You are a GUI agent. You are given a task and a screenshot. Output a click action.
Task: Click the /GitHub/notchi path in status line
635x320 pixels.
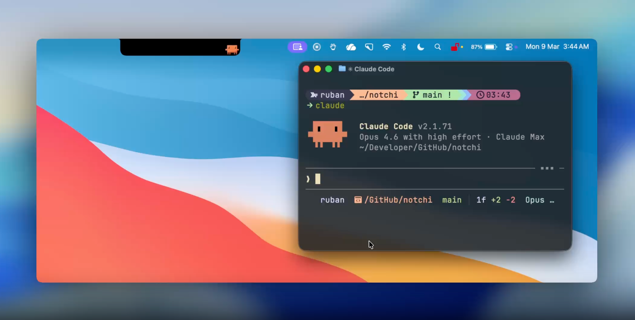point(398,200)
